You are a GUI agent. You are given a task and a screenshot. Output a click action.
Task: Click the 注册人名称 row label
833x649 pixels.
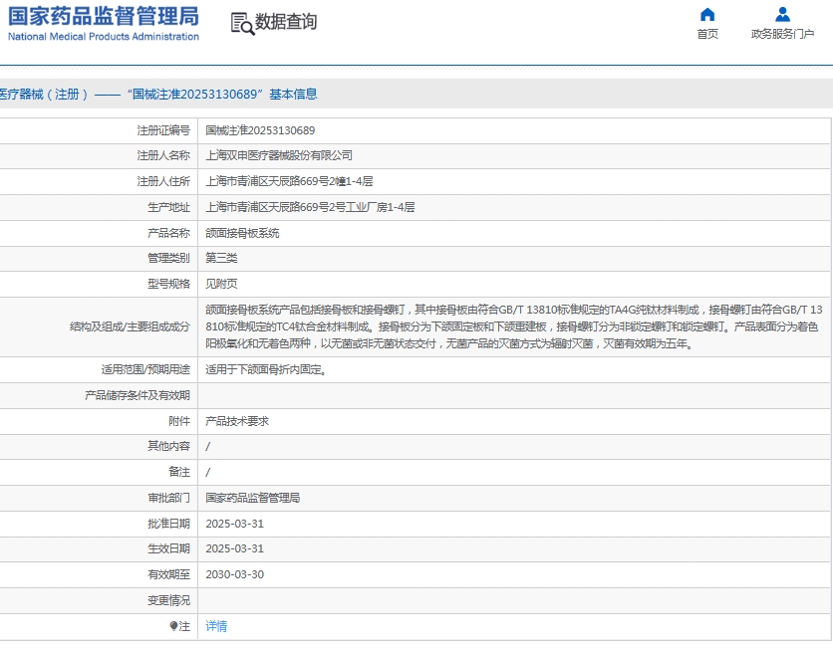[163, 155]
